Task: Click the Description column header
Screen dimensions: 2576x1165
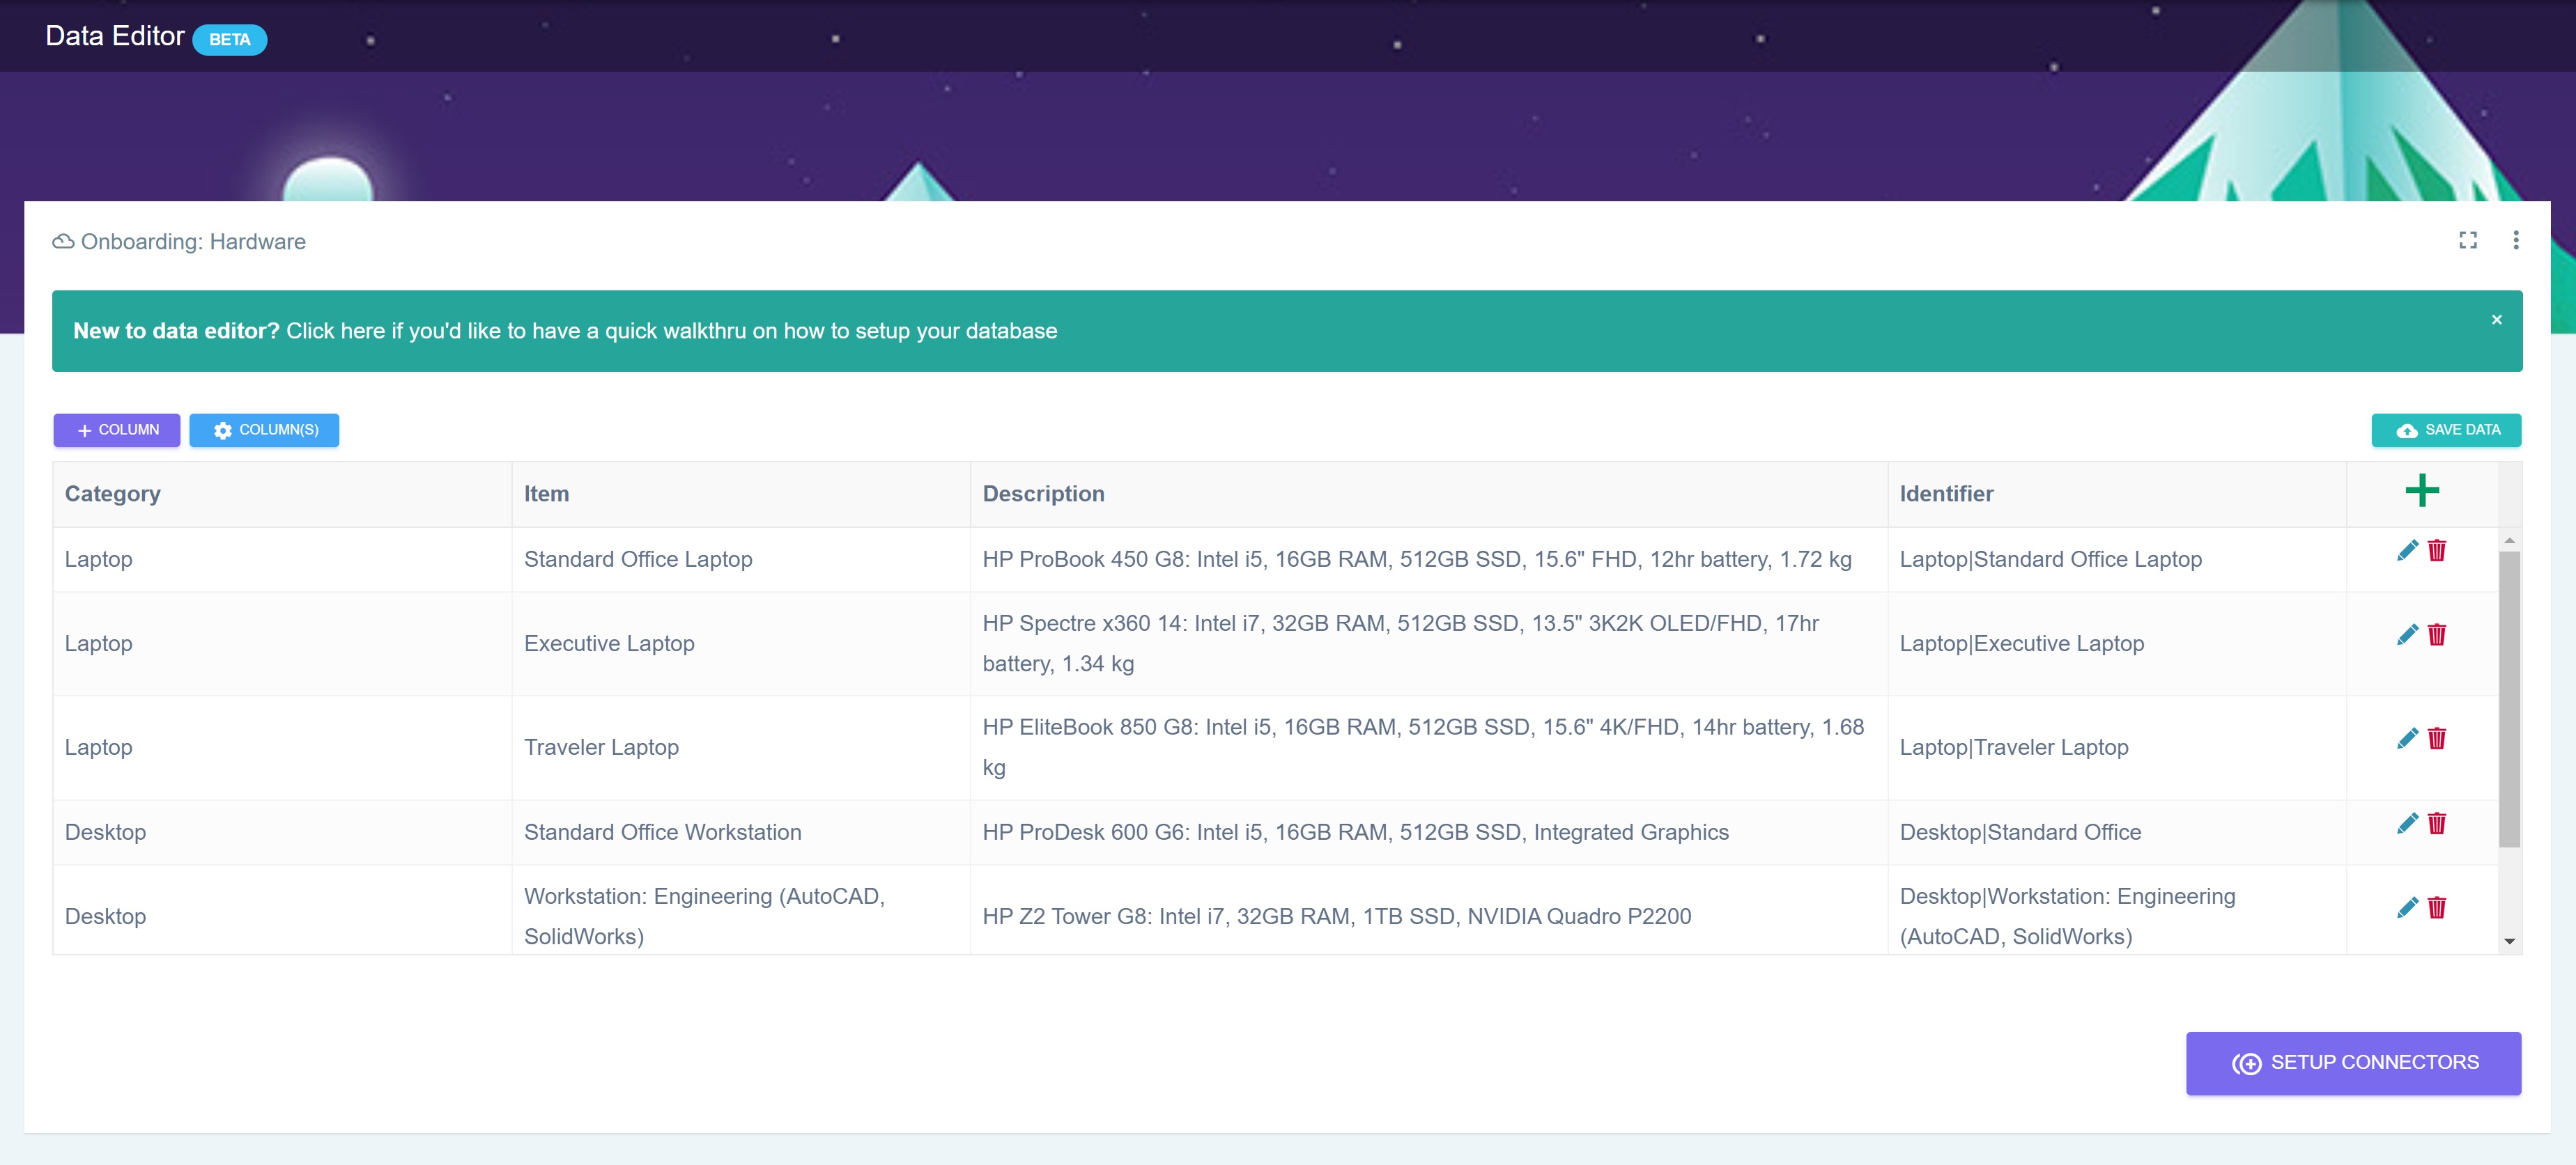Action: 1043,494
